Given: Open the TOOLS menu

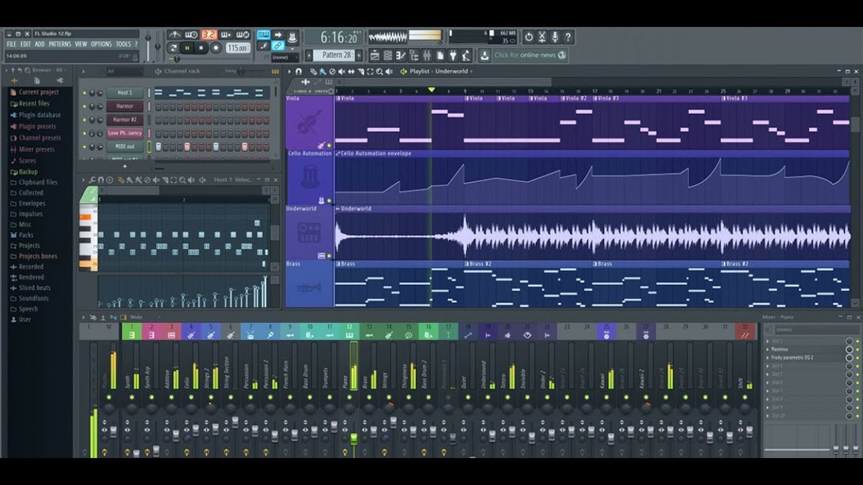Looking at the screenshot, I should (123, 44).
